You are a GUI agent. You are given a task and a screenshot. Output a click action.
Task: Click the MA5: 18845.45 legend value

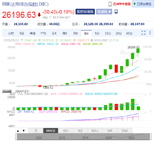click(25, 44)
